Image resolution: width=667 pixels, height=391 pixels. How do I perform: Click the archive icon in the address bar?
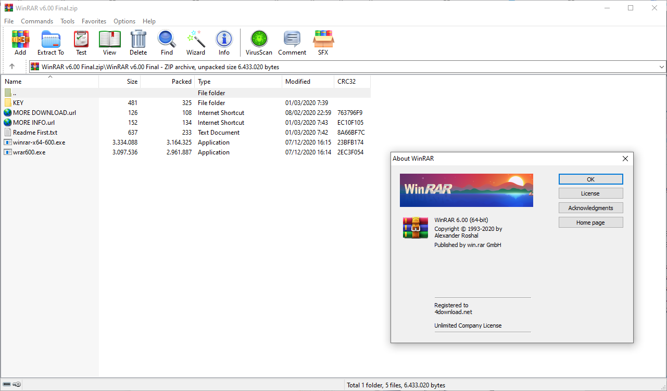click(35, 67)
